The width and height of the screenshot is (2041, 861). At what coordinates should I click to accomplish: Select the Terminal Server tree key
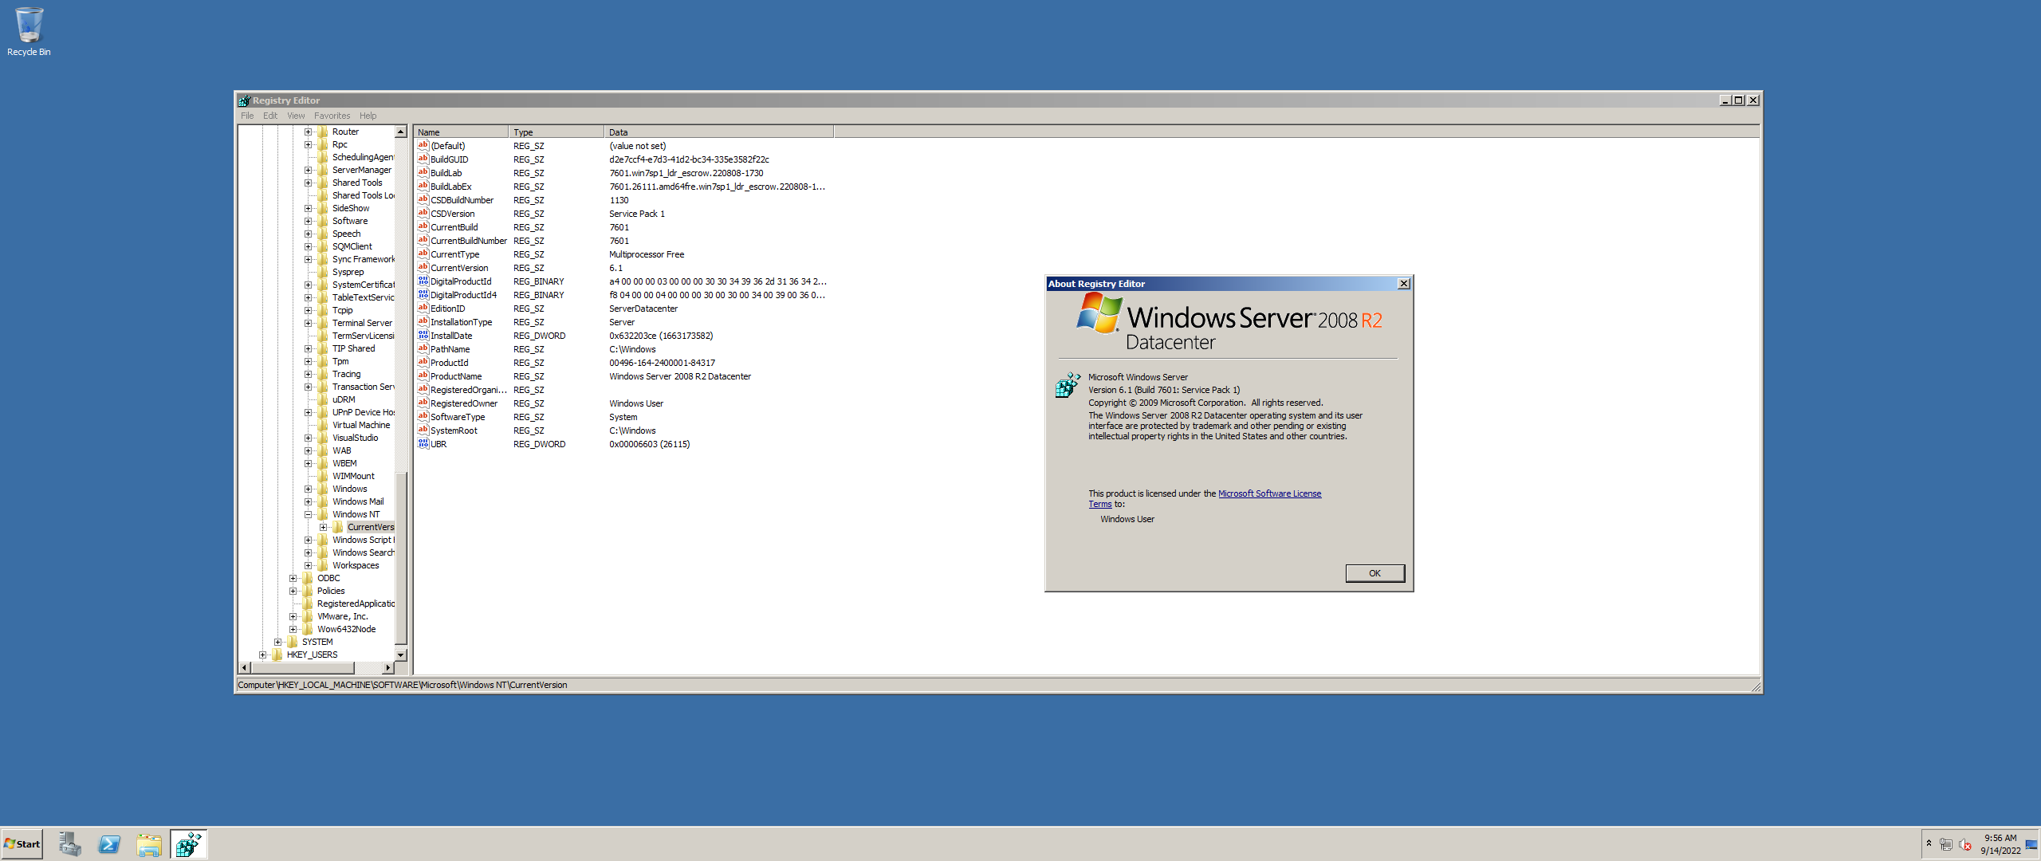coord(362,323)
